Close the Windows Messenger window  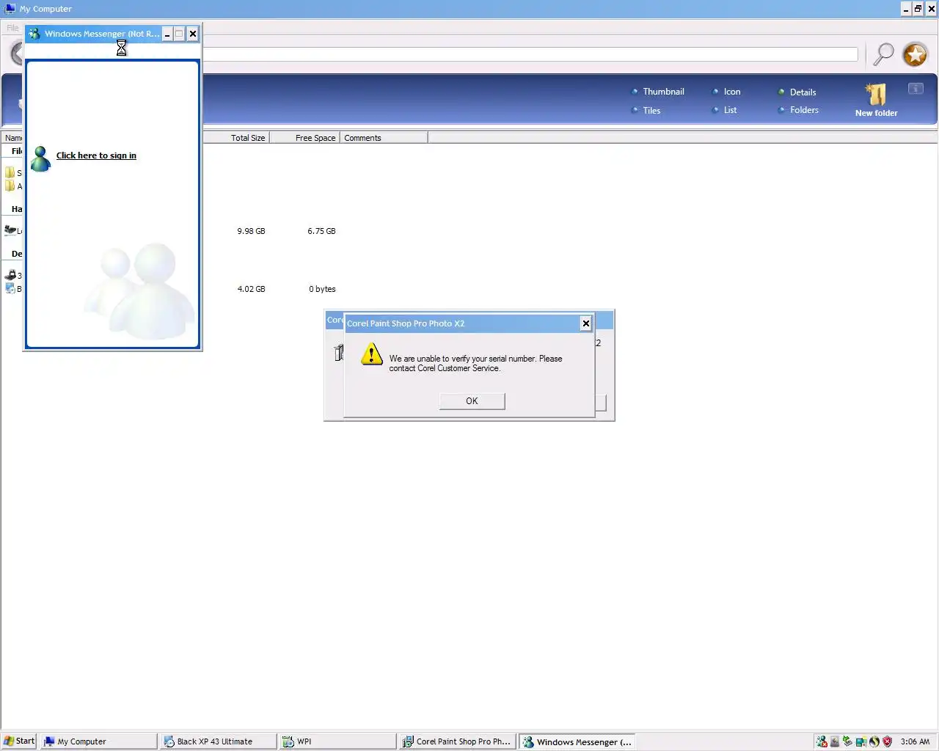(192, 34)
